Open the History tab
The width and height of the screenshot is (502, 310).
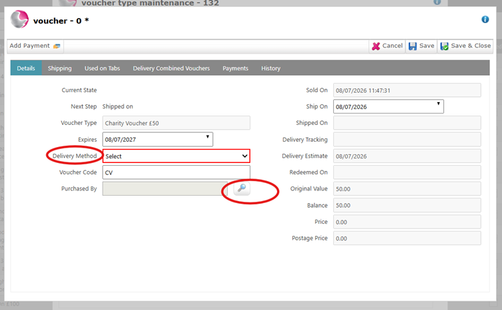pyautogui.click(x=270, y=68)
